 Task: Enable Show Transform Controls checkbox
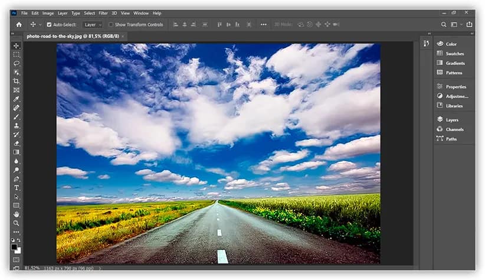[x=111, y=25]
